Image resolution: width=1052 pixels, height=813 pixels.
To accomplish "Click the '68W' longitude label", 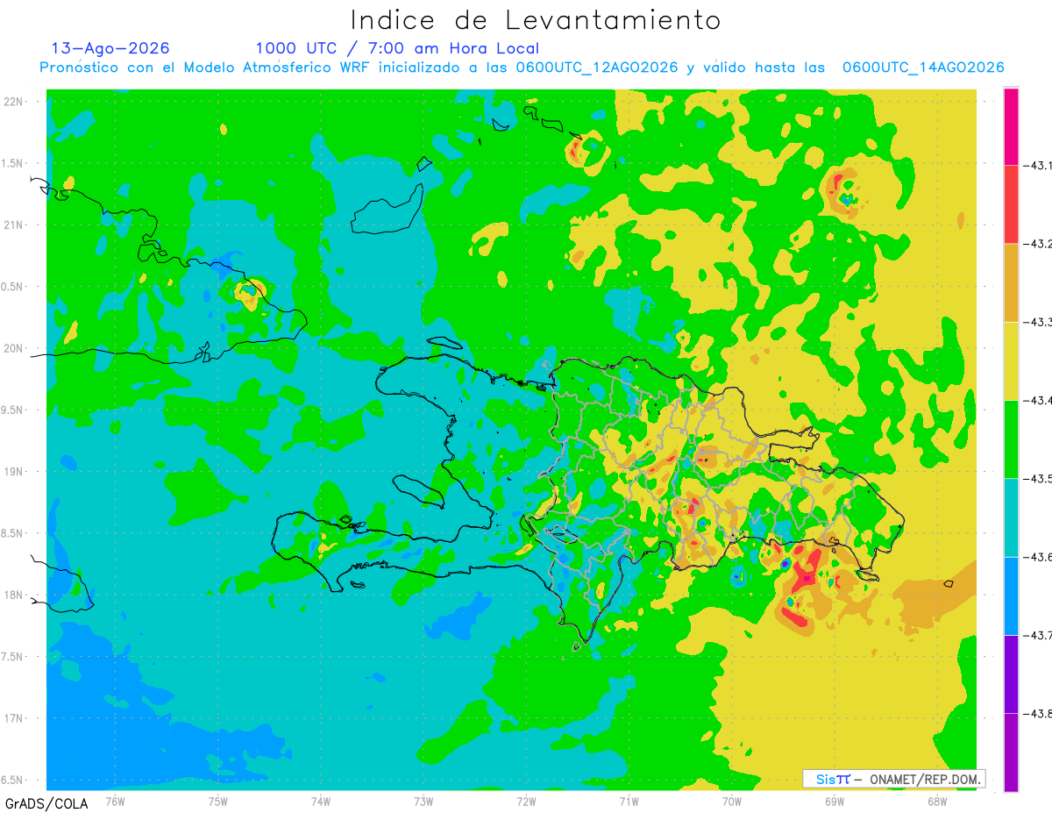I will point(937,801).
